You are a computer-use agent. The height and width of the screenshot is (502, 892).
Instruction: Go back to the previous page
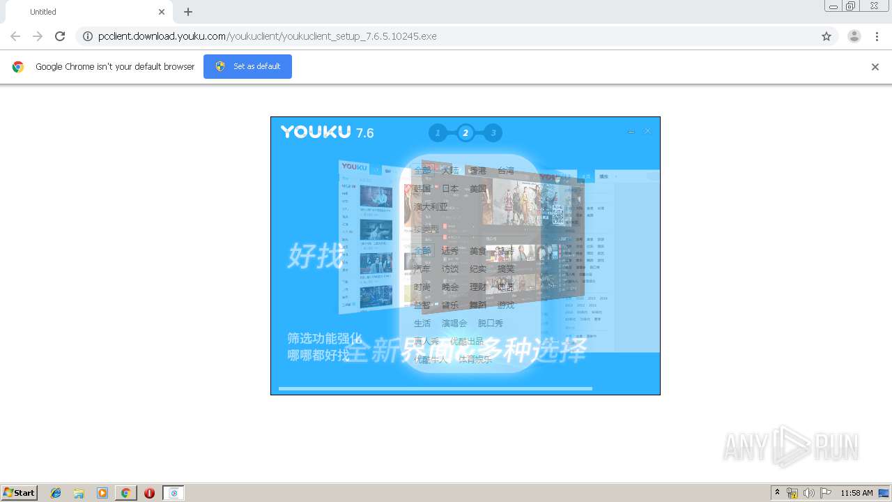15,36
